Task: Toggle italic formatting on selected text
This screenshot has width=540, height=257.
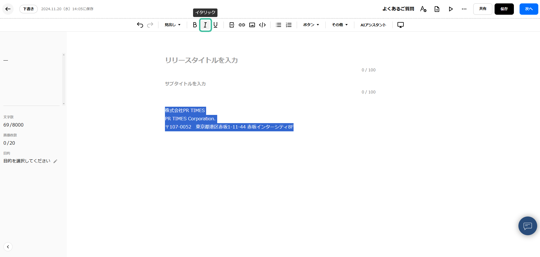Action: 205,25
